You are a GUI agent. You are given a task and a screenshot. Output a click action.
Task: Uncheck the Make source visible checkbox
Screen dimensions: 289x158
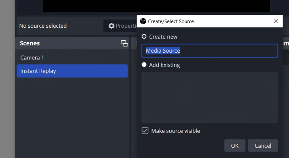pos(145,131)
